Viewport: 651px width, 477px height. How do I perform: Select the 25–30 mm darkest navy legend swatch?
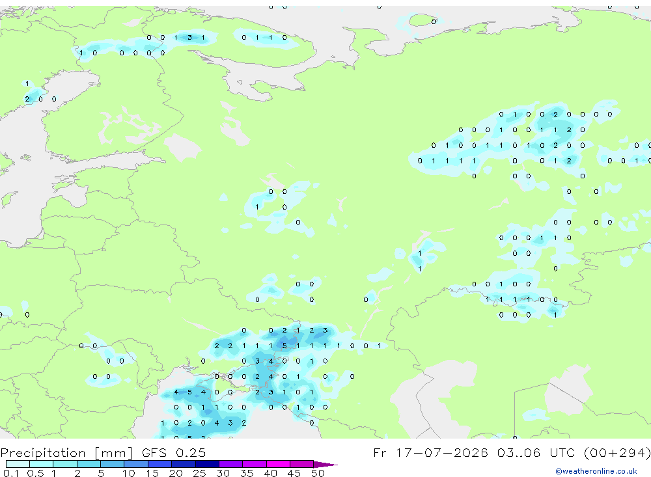207,464
